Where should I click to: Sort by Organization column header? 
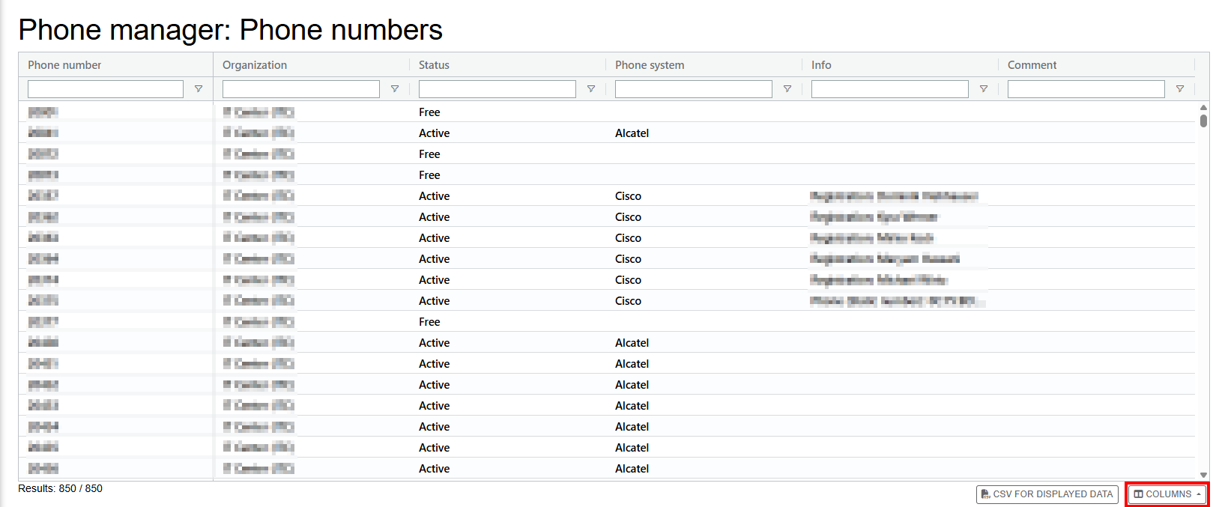[x=255, y=65]
